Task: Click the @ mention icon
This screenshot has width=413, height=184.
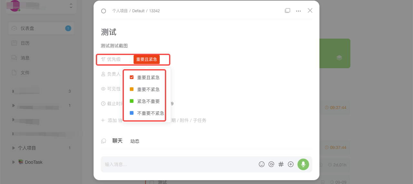Action: pyautogui.click(x=271, y=164)
